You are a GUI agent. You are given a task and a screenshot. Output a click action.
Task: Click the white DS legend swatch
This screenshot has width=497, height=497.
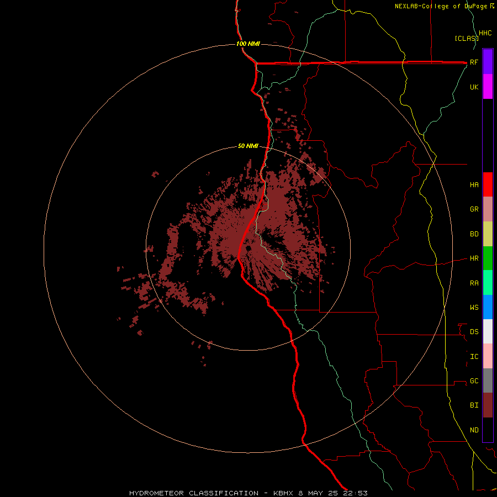coord(488,331)
